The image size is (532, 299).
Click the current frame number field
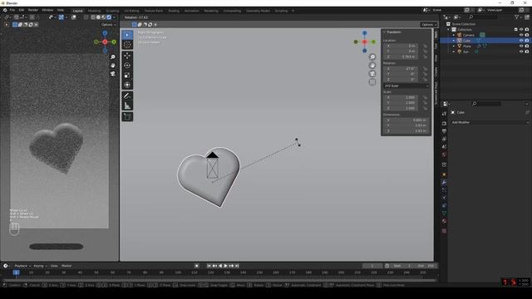pyautogui.click(x=372, y=266)
